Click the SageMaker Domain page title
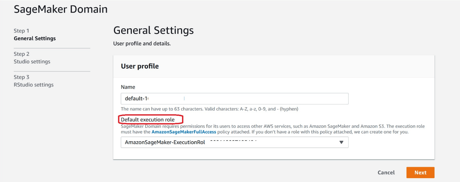The height and width of the screenshot is (182, 460). (61, 9)
